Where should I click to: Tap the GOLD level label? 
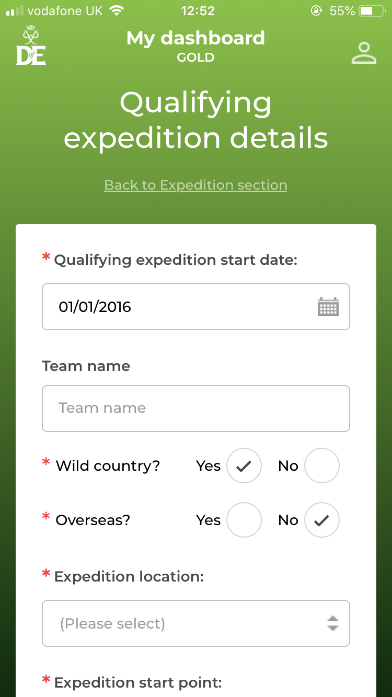tap(195, 57)
